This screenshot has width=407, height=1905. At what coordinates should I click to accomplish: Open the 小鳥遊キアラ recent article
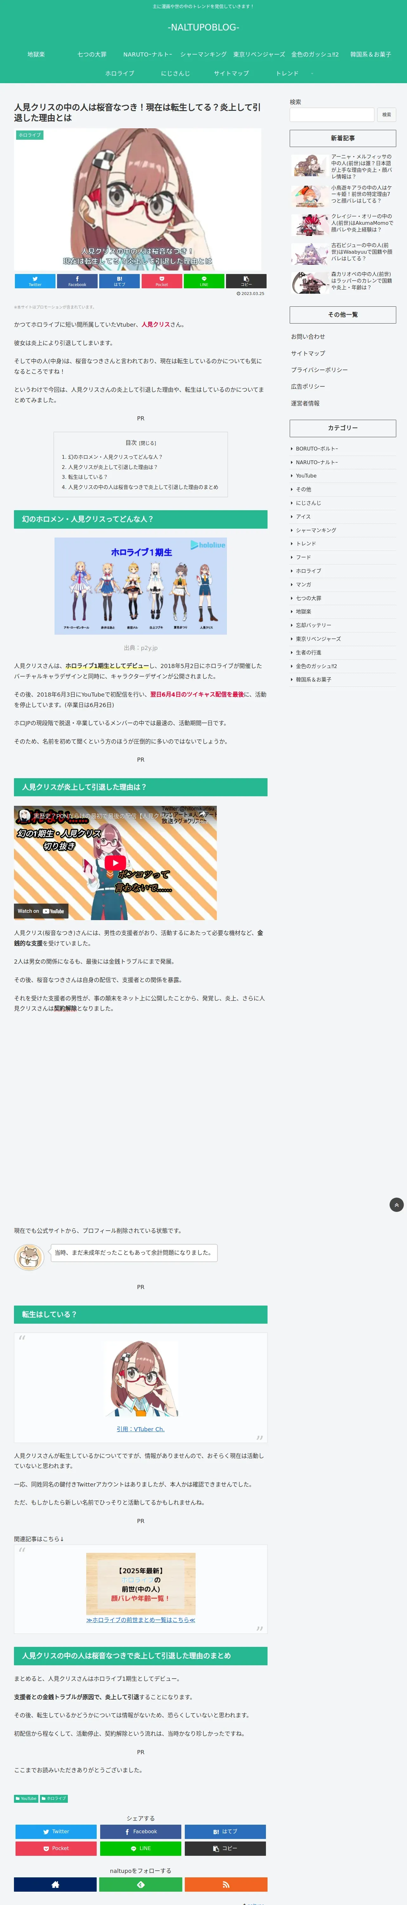tap(343, 195)
